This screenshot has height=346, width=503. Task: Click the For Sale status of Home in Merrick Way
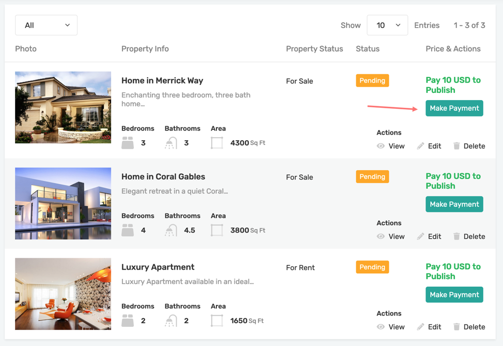pos(300,81)
